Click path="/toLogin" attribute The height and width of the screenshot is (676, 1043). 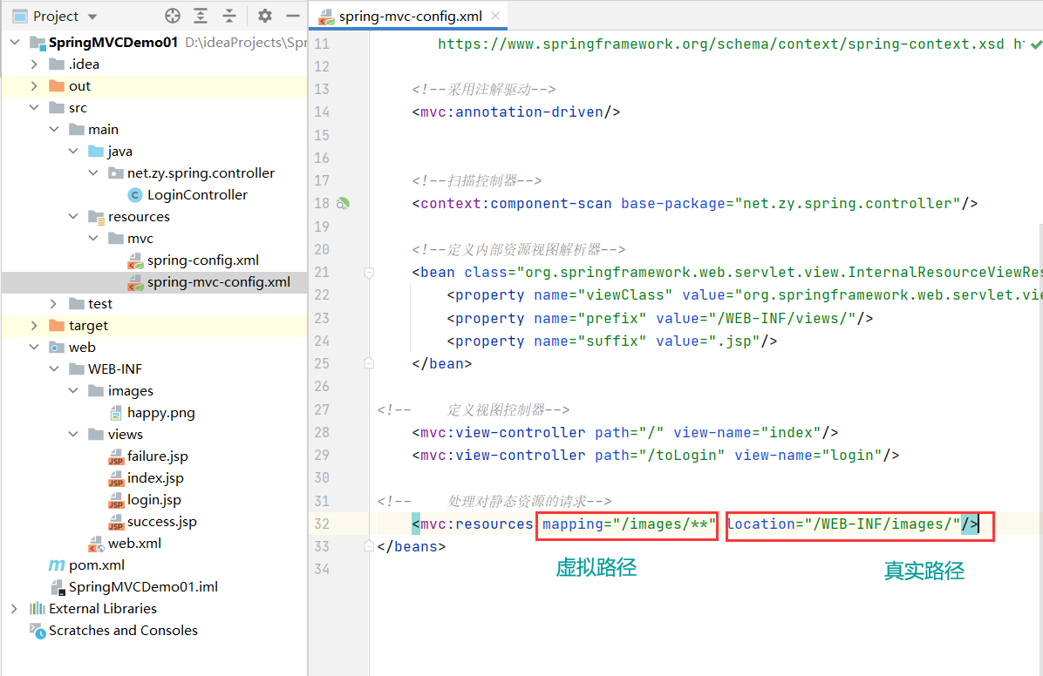pos(659,456)
